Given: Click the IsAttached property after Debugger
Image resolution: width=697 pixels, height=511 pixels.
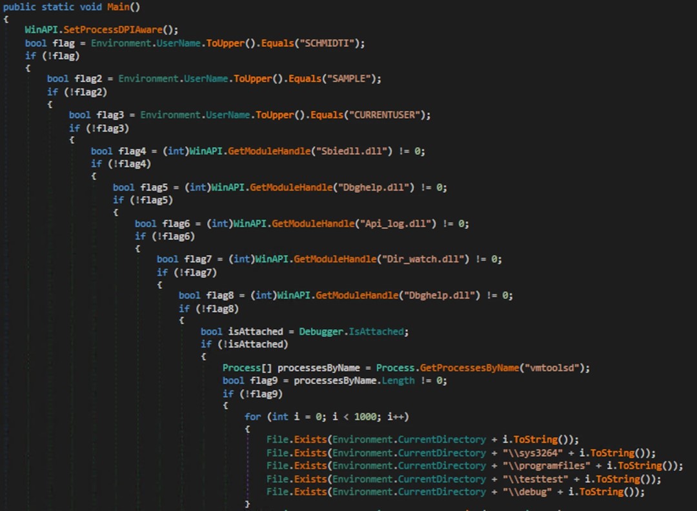Looking at the screenshot, I should point(376,332).
